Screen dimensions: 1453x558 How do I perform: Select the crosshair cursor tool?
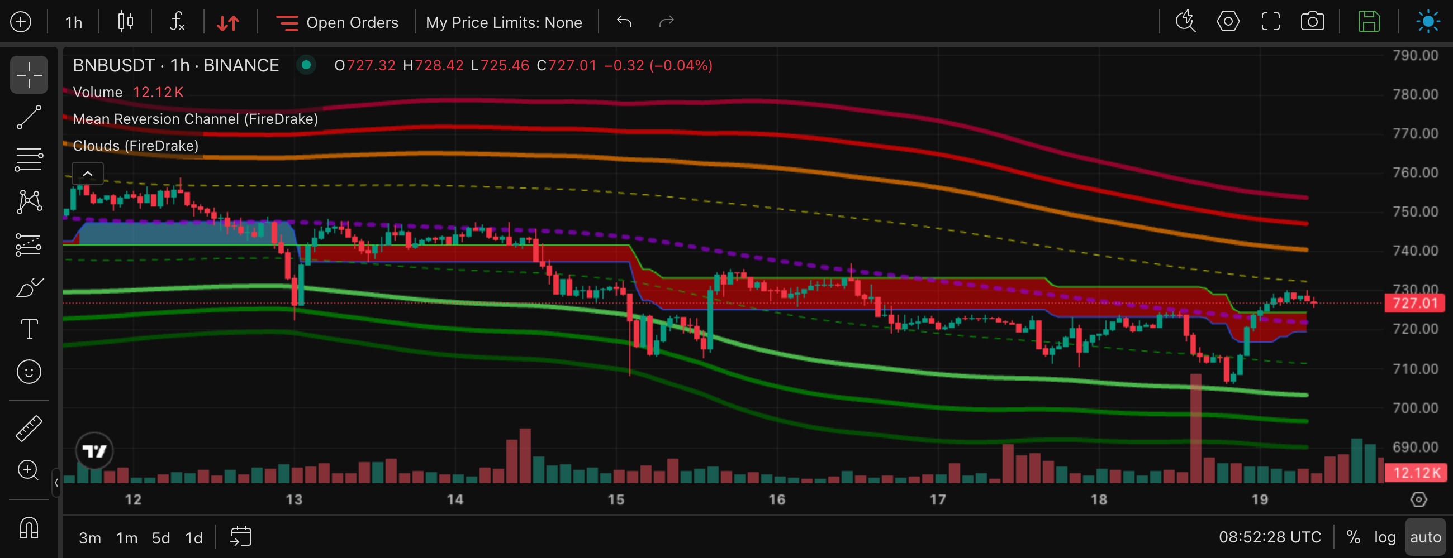(x=29, y=75)
